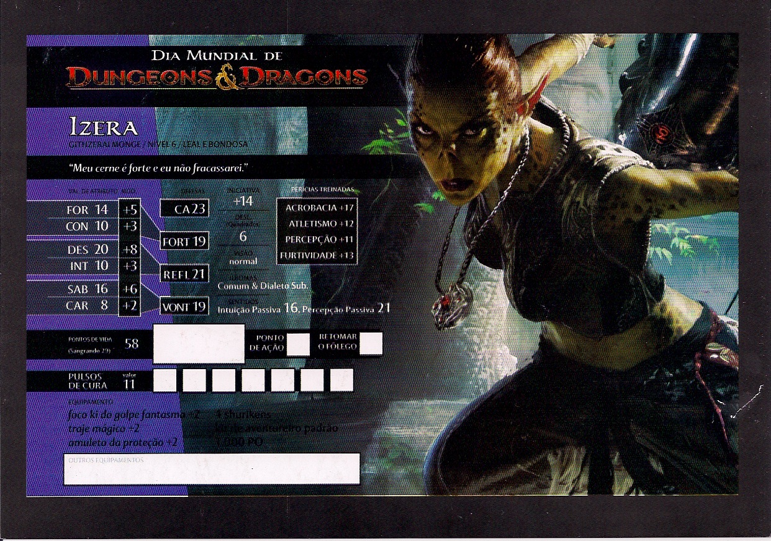Click the +8 modifier next to DES
This screenshot has height=541, width=771.
tap(130, 249)
